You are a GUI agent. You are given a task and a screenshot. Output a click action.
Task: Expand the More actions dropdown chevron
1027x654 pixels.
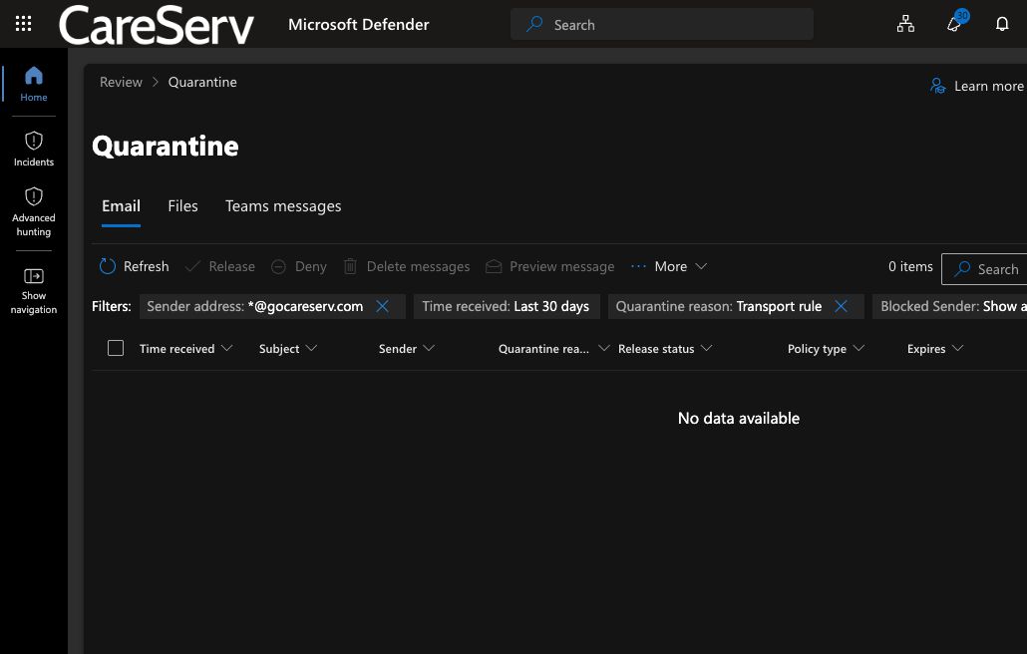701,266
